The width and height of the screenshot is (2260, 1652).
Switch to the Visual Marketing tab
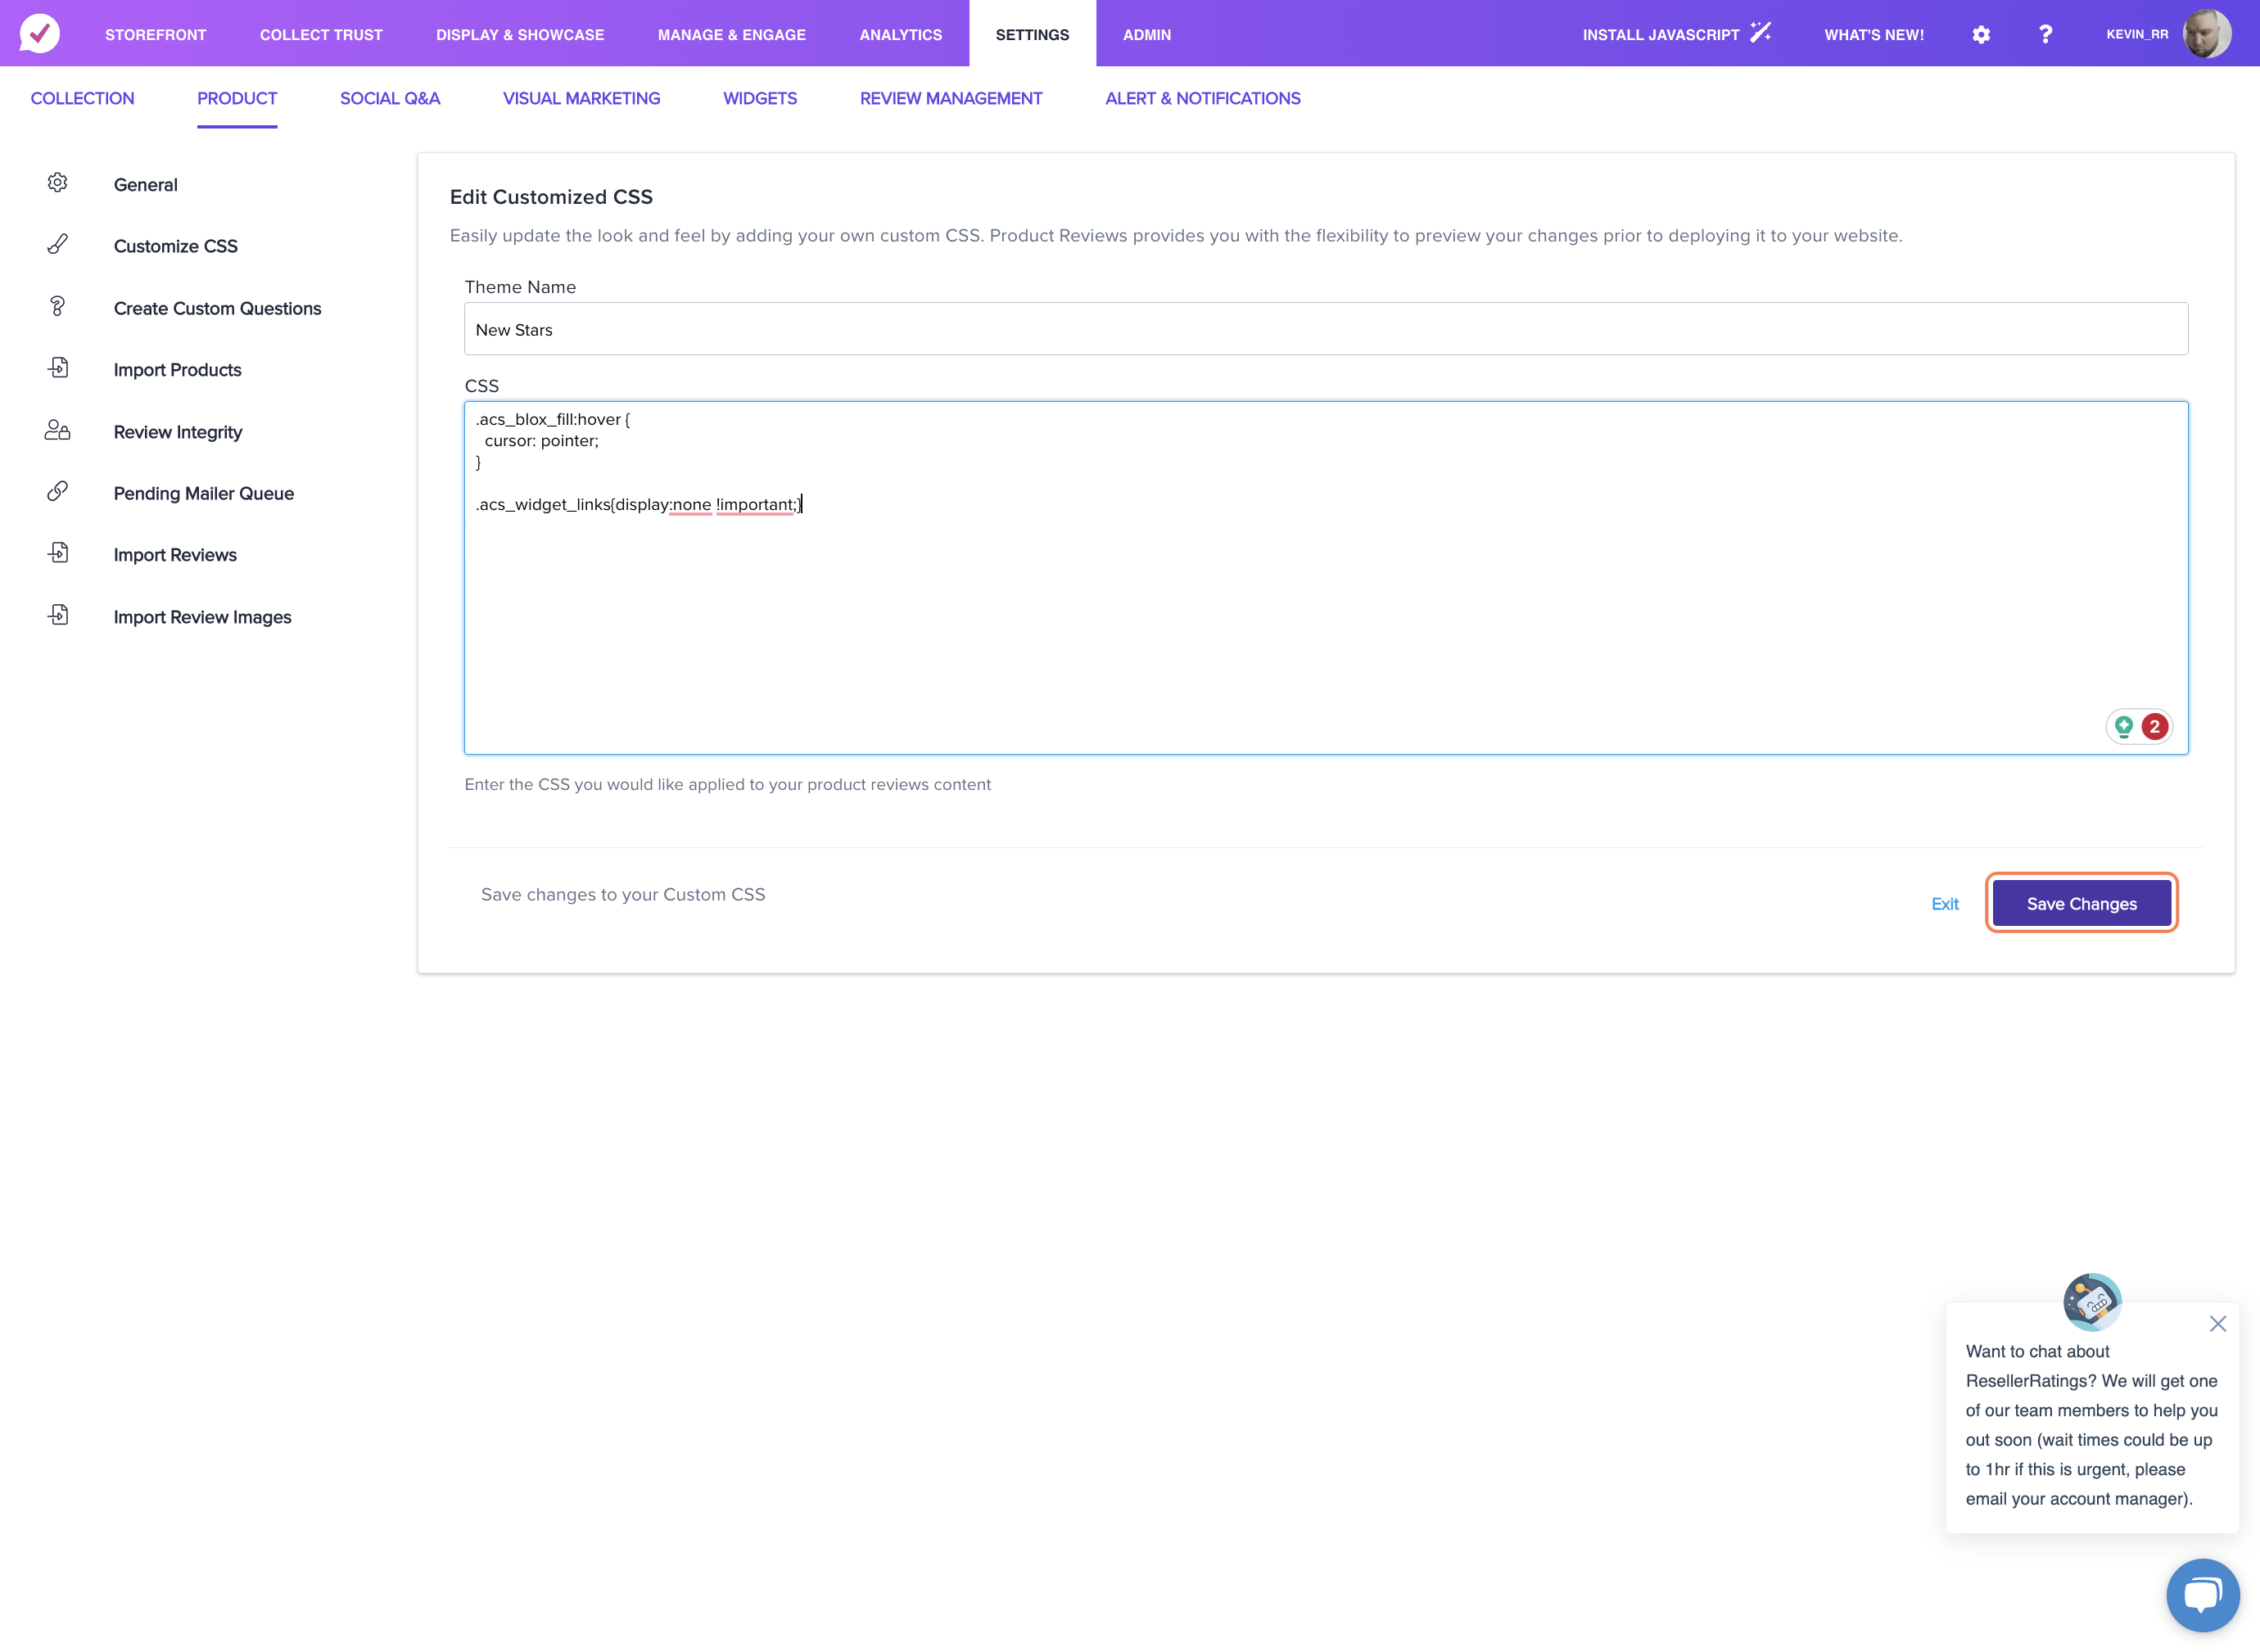tap(582, 98)
